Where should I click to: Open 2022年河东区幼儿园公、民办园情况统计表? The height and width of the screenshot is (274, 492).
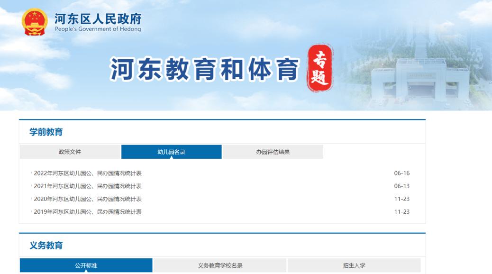click(88, 173)
